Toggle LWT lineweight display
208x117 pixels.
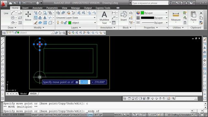point(96,115)
